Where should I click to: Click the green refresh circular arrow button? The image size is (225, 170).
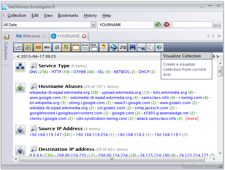point(158,25)
